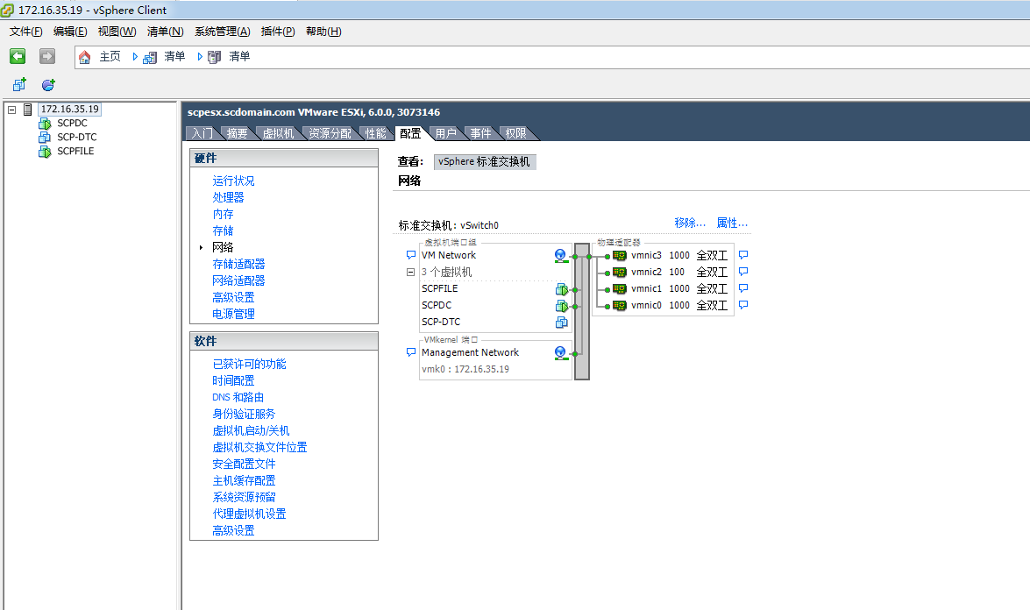The width and height of the screenshot is (1030, 610).
Task: Open 运行状况 hardware link
Action: click(233, 181)
